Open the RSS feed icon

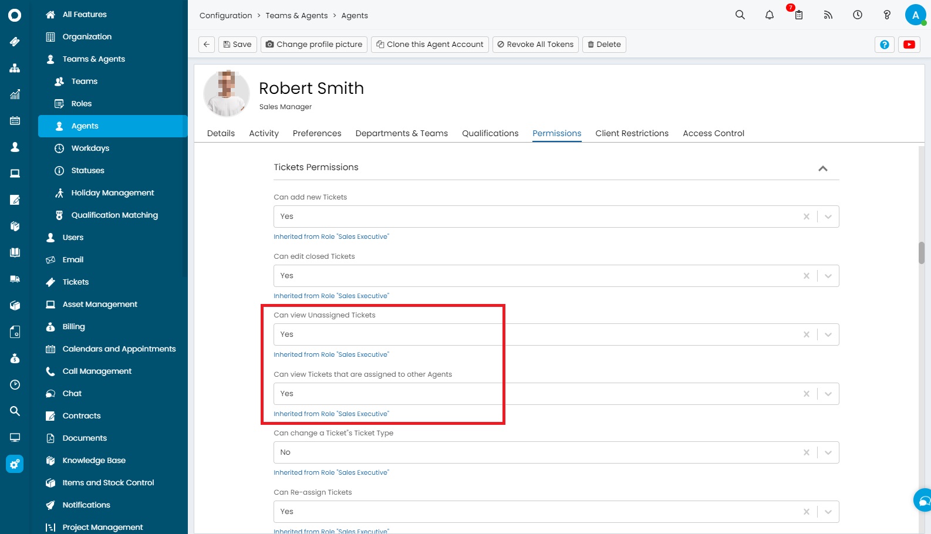coord(828,15)
